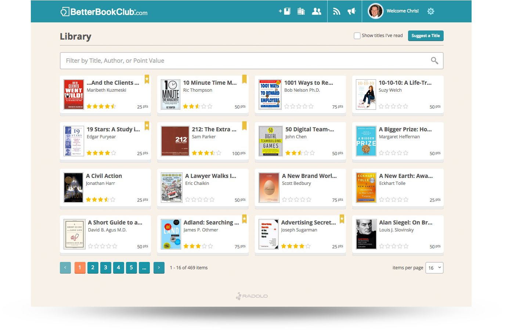Rate '1001 Ways to Reward' five stars
This screenshot has width=505, height=332.
[311, 106]
